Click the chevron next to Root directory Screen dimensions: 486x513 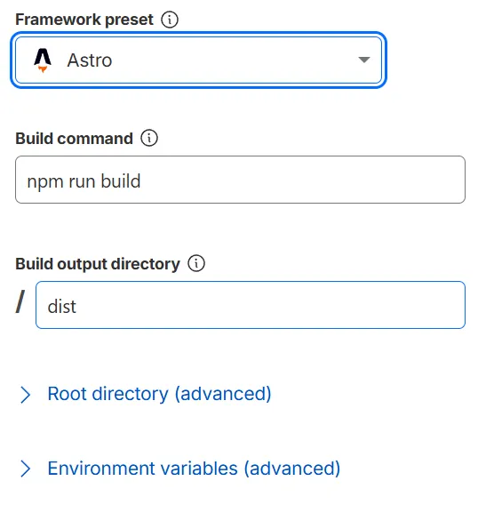[x=25, y=395]
